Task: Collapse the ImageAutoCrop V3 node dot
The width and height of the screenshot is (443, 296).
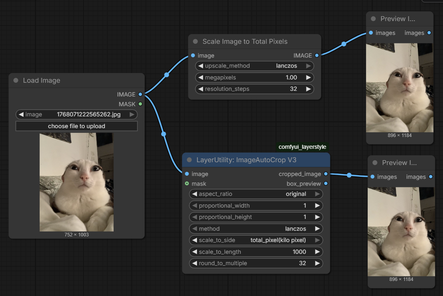Action: click(x=189, y=160)
